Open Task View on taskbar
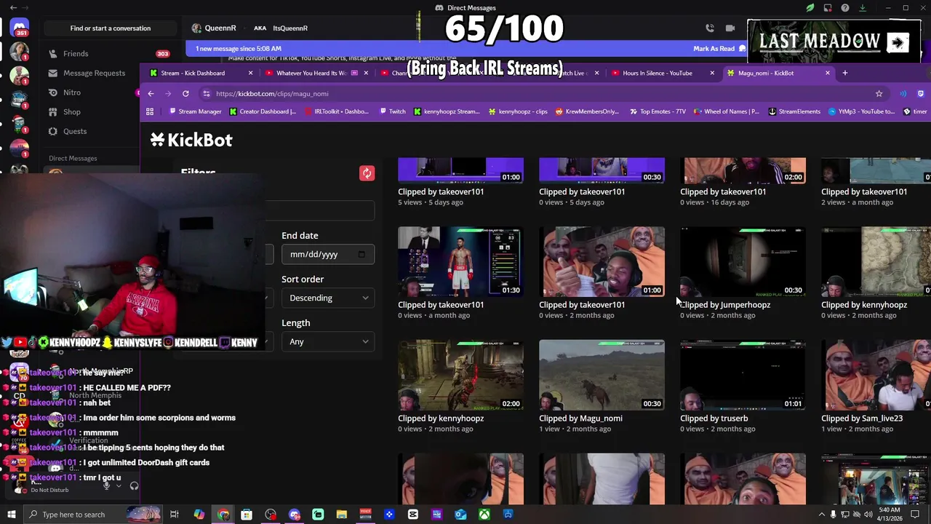Viewport: 931px width, 524px height. point(175,515)
